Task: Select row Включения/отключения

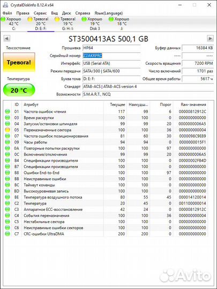Action: pyautogui.click(x=106, y=154)
